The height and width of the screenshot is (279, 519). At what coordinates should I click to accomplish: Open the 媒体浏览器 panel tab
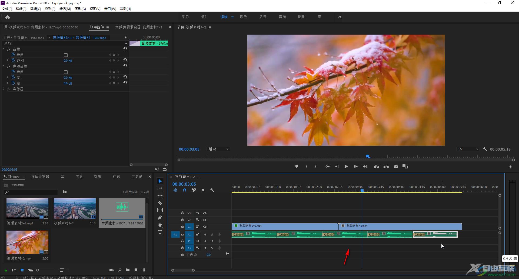point(40,177)
